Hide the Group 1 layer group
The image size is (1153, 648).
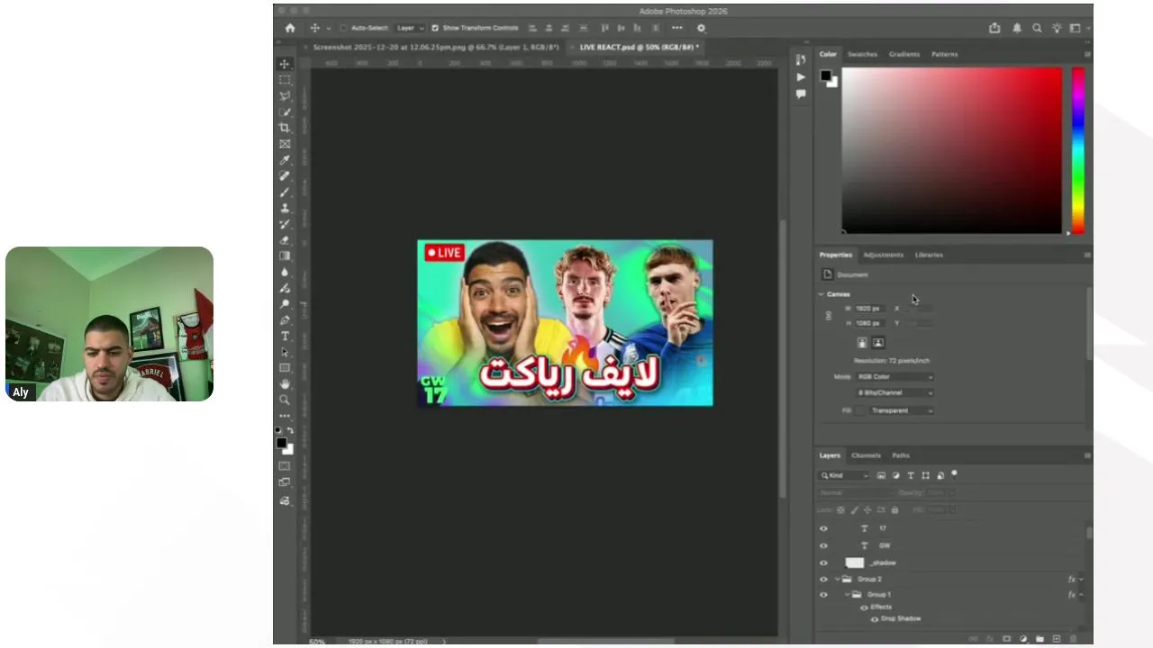click(823, 595)
